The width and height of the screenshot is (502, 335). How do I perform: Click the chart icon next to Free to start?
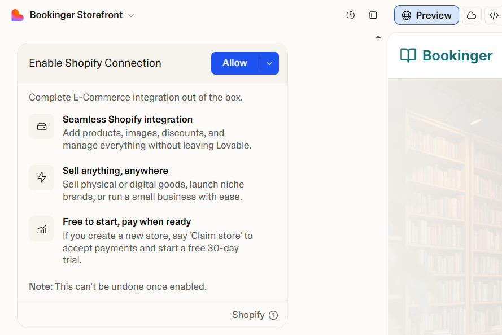[41, 228]
